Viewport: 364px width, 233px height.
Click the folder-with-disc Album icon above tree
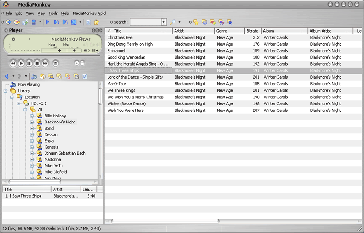point(59,76)
